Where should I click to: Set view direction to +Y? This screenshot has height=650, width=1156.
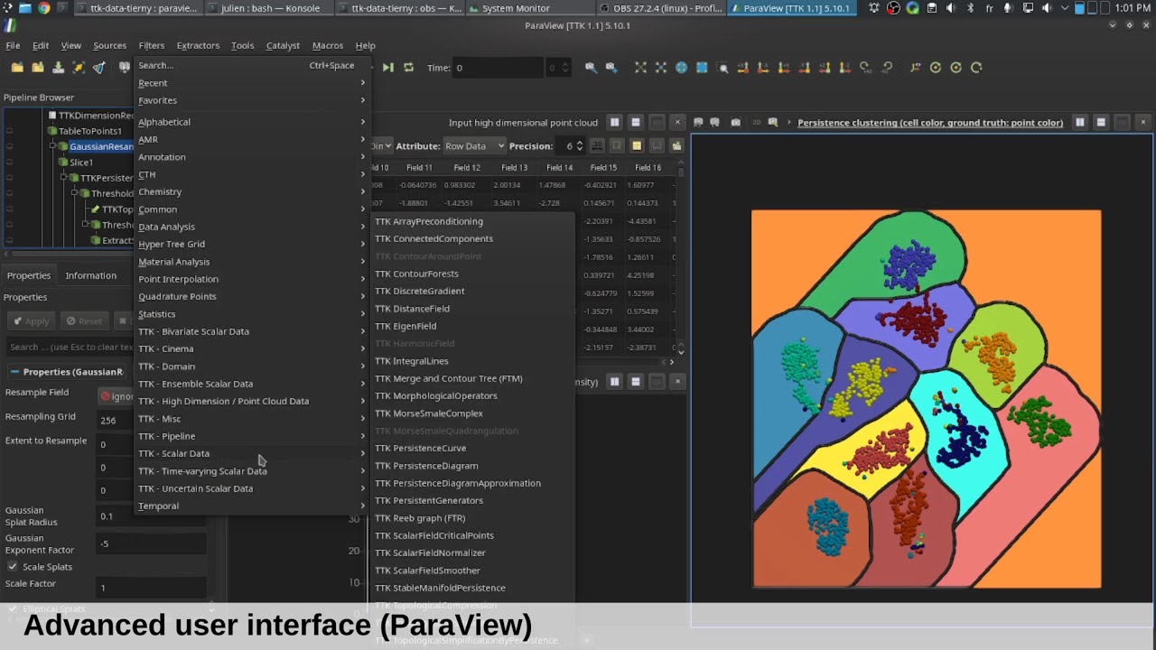tap(784, 68)
